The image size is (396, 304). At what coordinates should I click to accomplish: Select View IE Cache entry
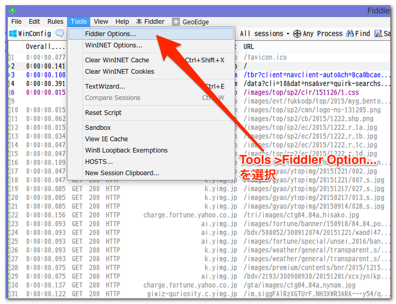151,139
